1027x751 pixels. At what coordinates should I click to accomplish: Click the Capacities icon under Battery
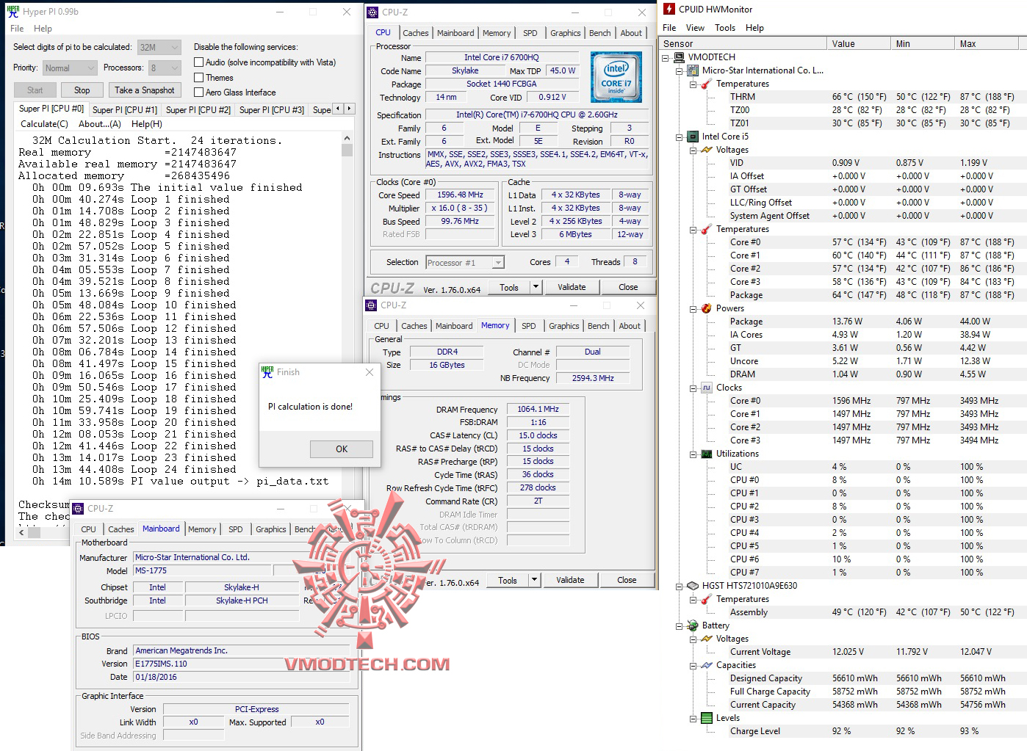[x=707, y=665]
